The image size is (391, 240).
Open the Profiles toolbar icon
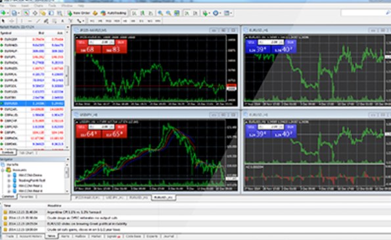click(14, 13)
